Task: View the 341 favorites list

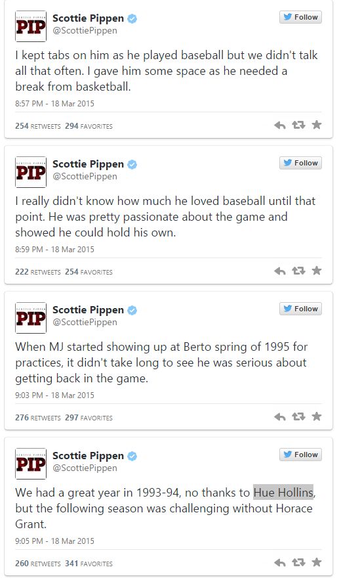Action: click(89, 564)
